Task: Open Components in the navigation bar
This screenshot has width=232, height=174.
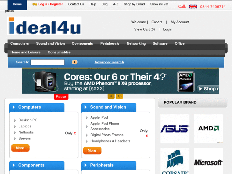Action: pyautogui.click(x=82, y=43)
